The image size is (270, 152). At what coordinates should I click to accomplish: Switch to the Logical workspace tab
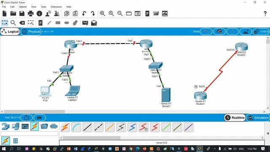(x=10, y=32)
